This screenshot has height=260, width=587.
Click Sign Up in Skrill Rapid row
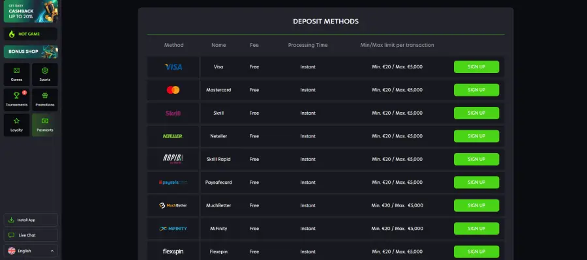476,159
